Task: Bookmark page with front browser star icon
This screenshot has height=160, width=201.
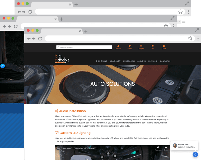Action: click(x=190, y=38)
